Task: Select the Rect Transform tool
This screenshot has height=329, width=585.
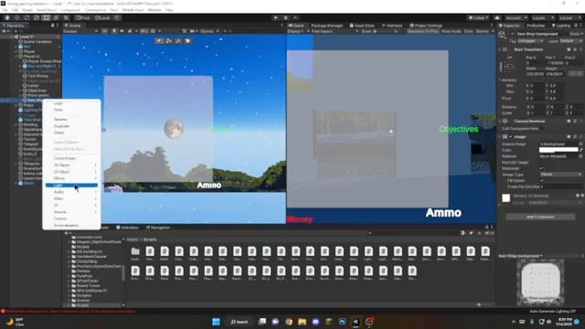Action: [46, 17]
